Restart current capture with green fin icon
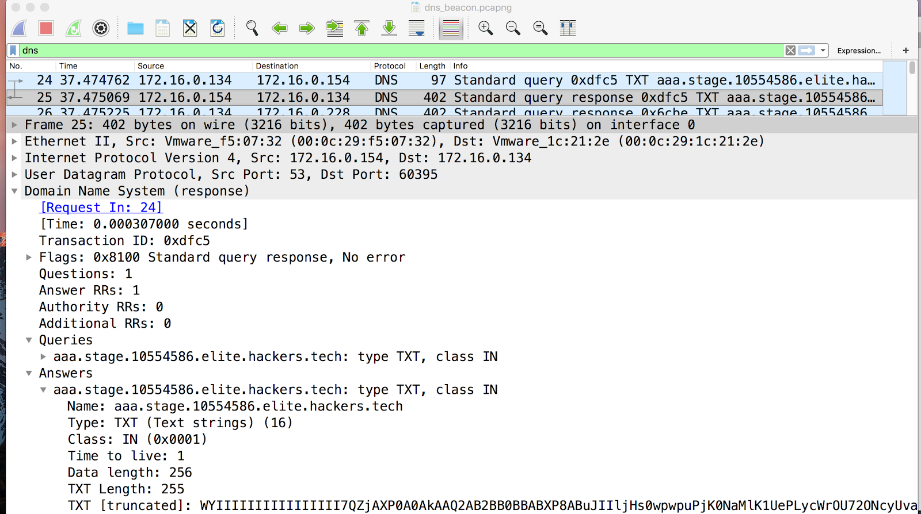The height and width of the screenshot is (514, 921). pyautogui.click(x=74, y=28)
